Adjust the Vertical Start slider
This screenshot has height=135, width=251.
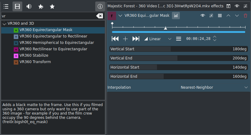[x=178, y=49]
